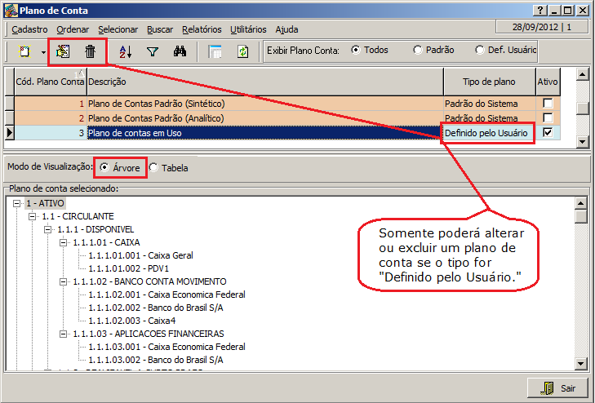This screenshot has width=595, height=403.
Task: Open the Utilitários menu
Action: tap(248, 29)
